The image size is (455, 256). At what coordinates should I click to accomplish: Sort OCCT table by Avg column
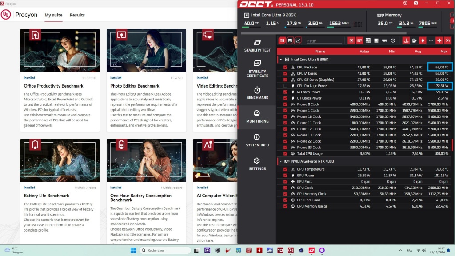418,52
